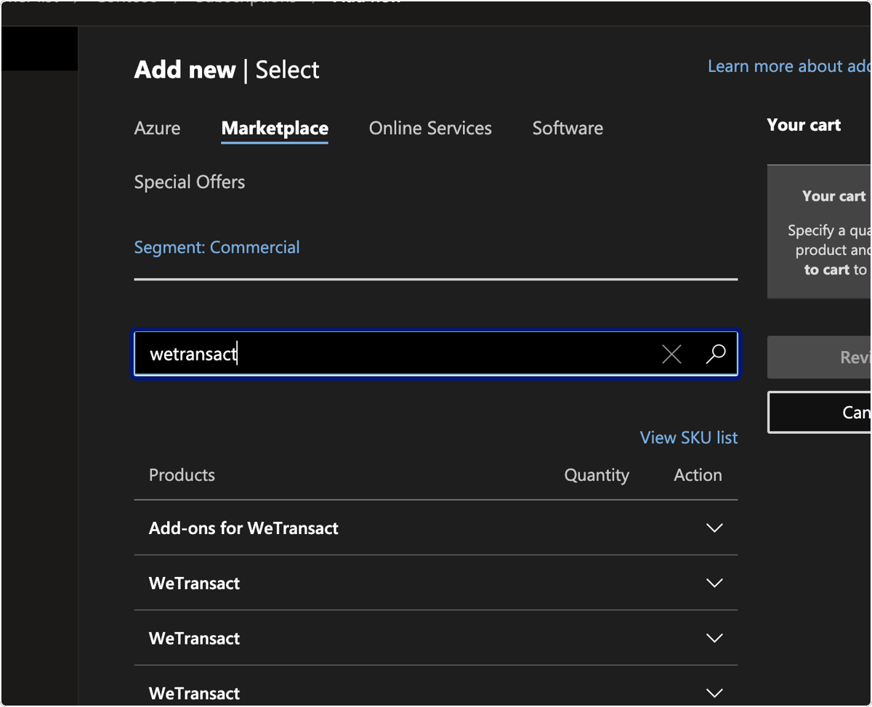872x707 pixels.
Task: Change the Segment: Commercial filter
Action: pyautogui.click(x=217, y=247)
